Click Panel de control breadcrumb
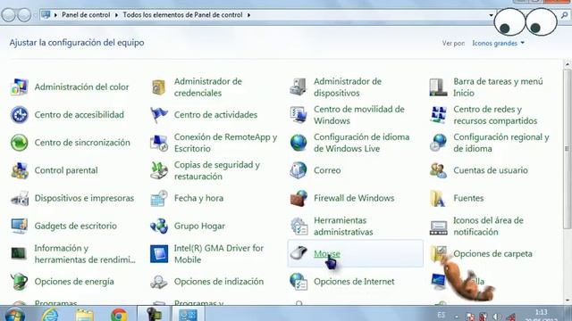Screen dimensions: 572x321 86,15
